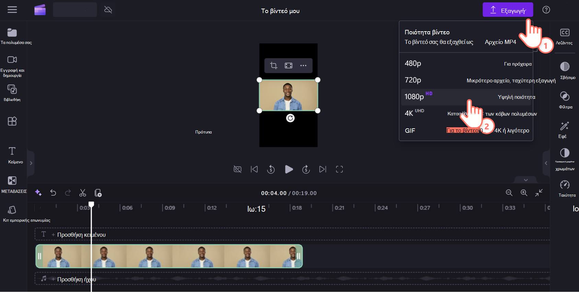The width and height of the screenshot is (579, 292).
Task: Zoom in the timeline
Action: coord(524,192)
